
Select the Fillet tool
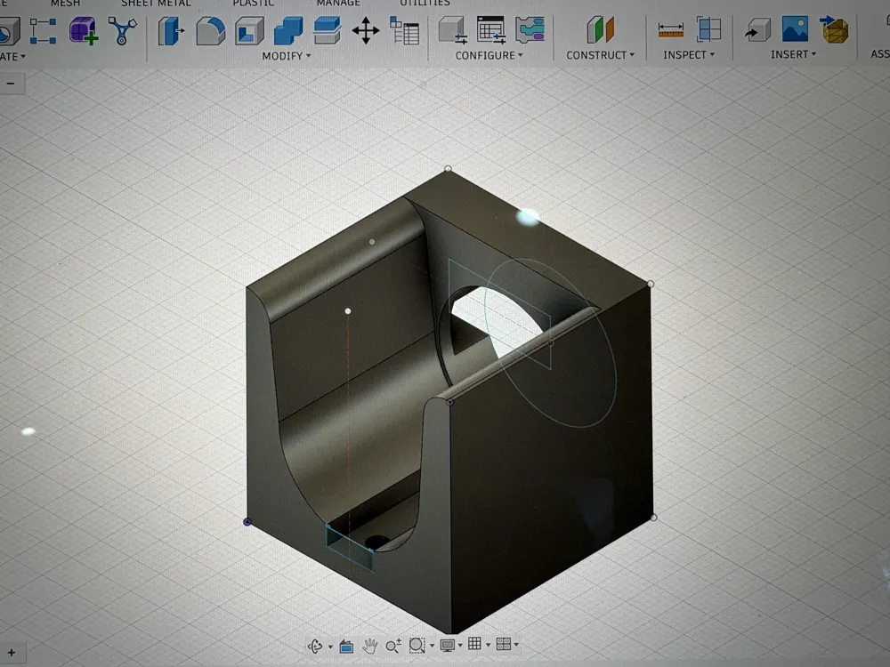pyautogui.click(x=210, y=30)
